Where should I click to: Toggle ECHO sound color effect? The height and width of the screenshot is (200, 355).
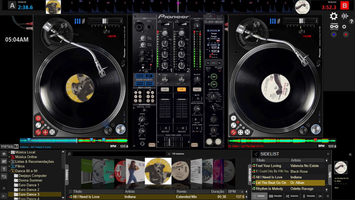pos(140,76)
